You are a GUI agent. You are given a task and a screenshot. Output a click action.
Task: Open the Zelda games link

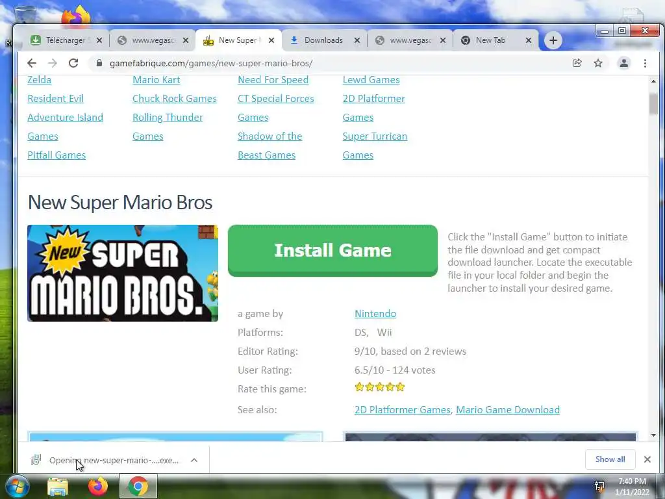coord(39,80)
